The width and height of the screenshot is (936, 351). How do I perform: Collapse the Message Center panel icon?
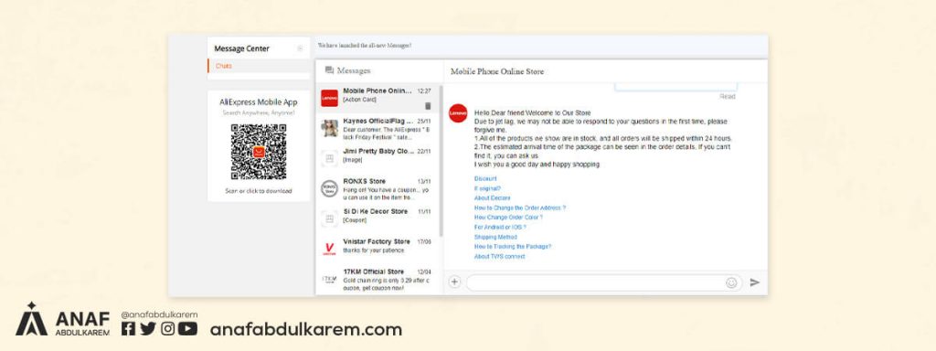coord(300,49)
